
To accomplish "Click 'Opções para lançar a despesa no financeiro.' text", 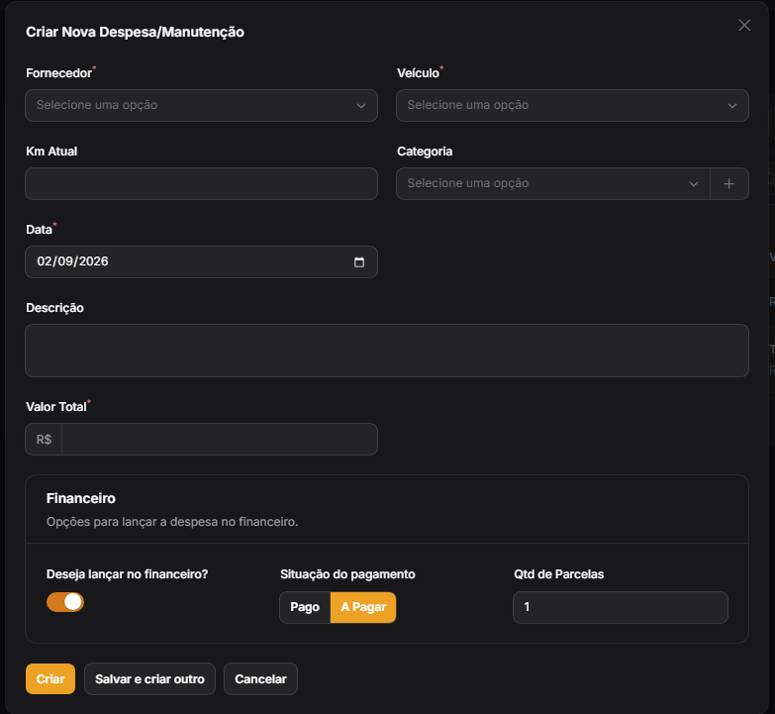I will pos(172,522).
